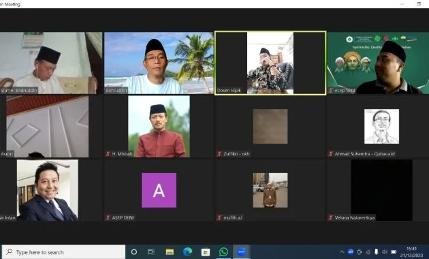Check the battery tray icon
The image size is (429, 259).
tap(394, 252)
